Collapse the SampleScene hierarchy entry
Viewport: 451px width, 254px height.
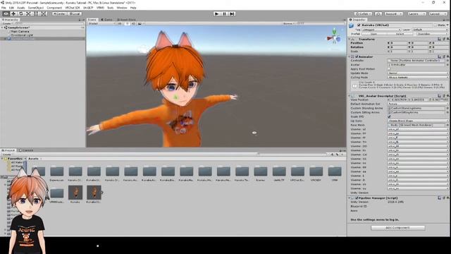[2, 28]
